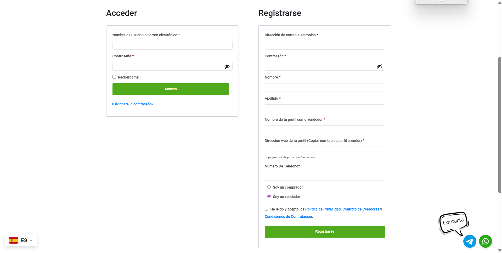Open '¿Olvidaste la contraseña?' link

pos(132,104)
